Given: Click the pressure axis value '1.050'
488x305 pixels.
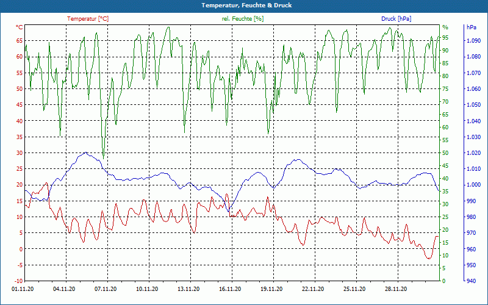Looking at the screenshot, I should (474, 104).
